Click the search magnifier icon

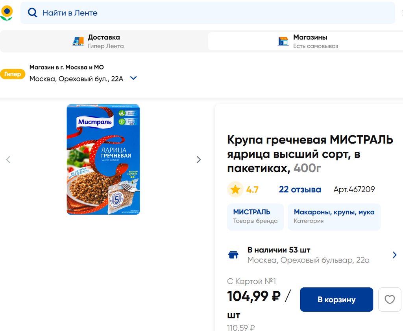(x=32, y=13)
